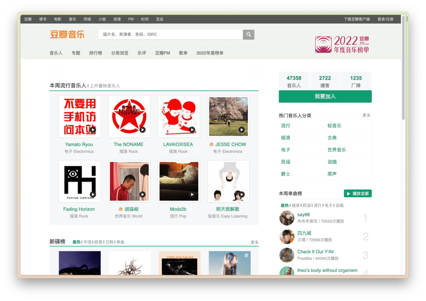The width and height of the screenshot is (426, 301).
Task: Select the 爵士 musician category
Action: click(286, 174)
